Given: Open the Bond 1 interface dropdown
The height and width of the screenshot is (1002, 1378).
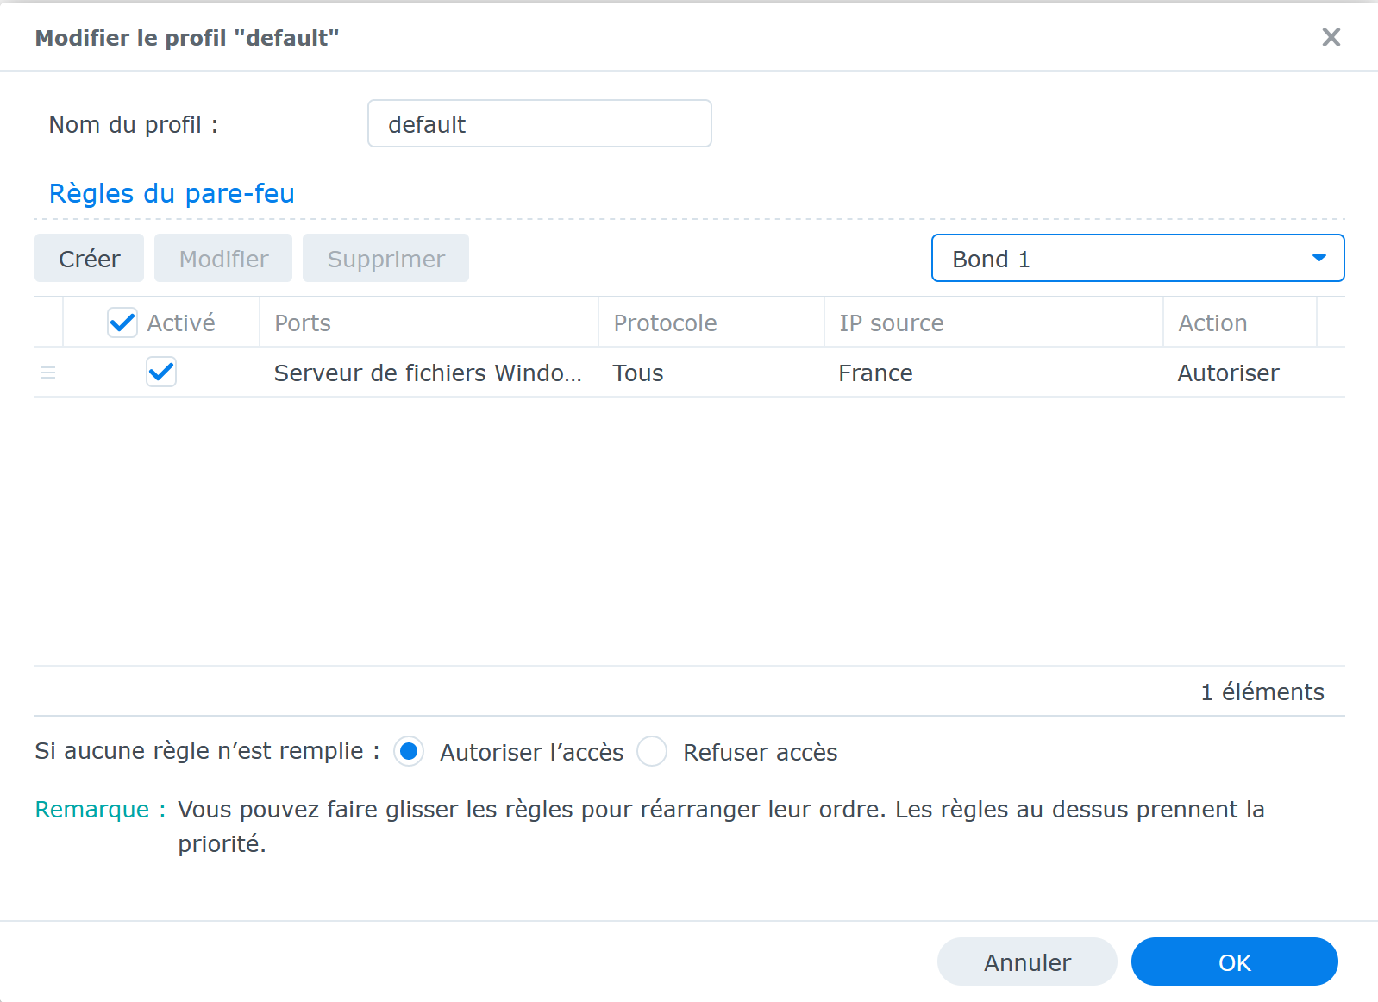Looking at the screenshot, I should 1121,259.
